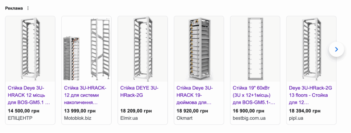Screen dimensions: 351x133
Task: Open link Стійка Deye 3U-HRACK 12 місць
Action: click(x=29, y=95)
